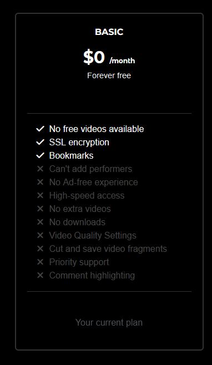Select the BASIC plan title
This screenshot has width=212, height=365.
109,32
